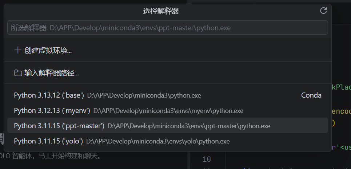Click line number 10 in editor gutter
Screen dimensions: 351x169
click(206, 159)
